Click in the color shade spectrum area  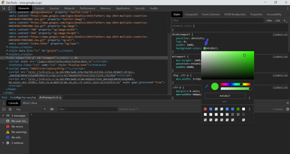coord(228,65)
